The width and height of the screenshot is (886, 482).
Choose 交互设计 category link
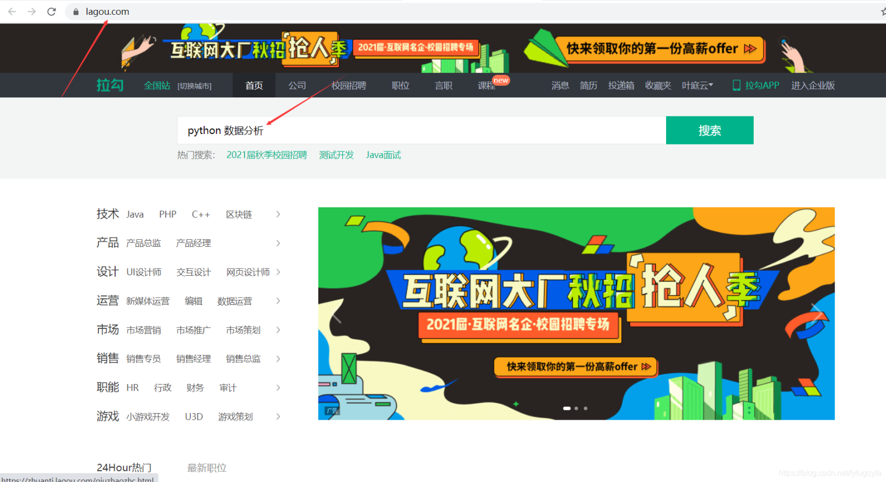point(194,272)
